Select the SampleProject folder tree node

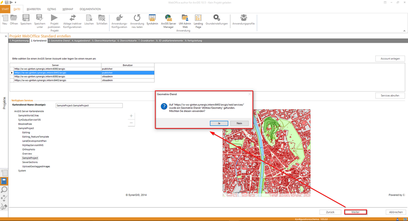pos(26,128)
